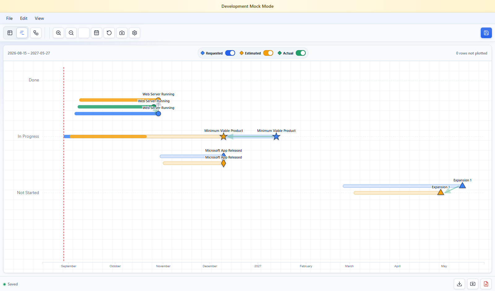The width and height of the screenshot is (495, 291).
Task: Click the December axis label
Action: pyautogui.click(x=210, y=266)
